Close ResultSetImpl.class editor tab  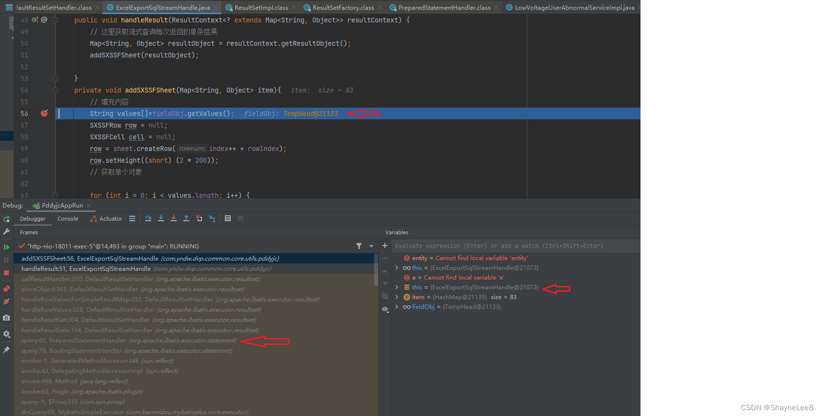click(294, 7)
